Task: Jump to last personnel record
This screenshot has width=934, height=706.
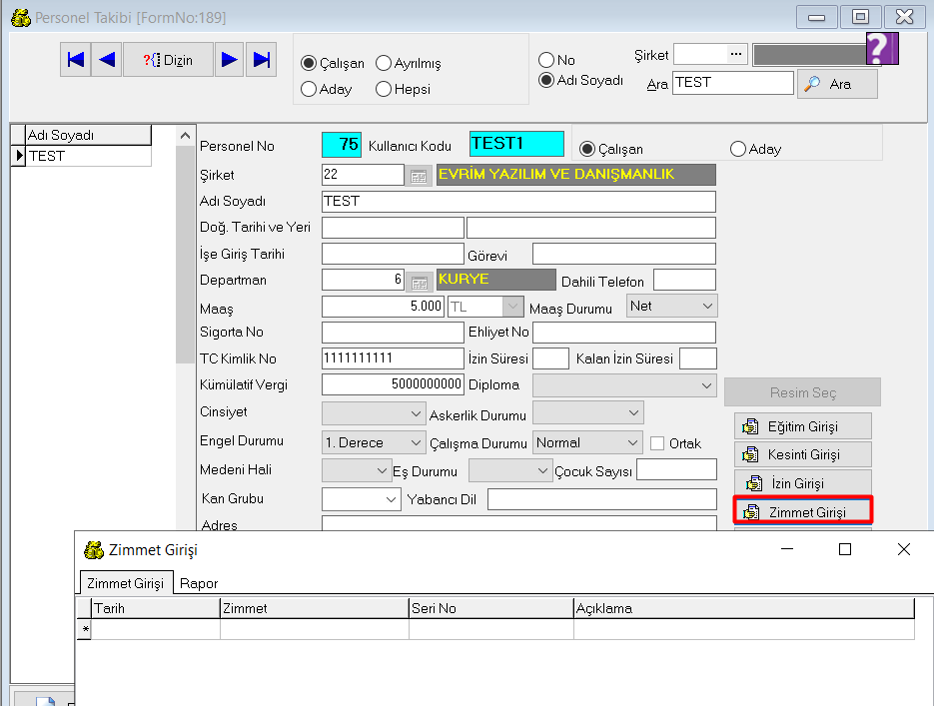Action: 262,60
